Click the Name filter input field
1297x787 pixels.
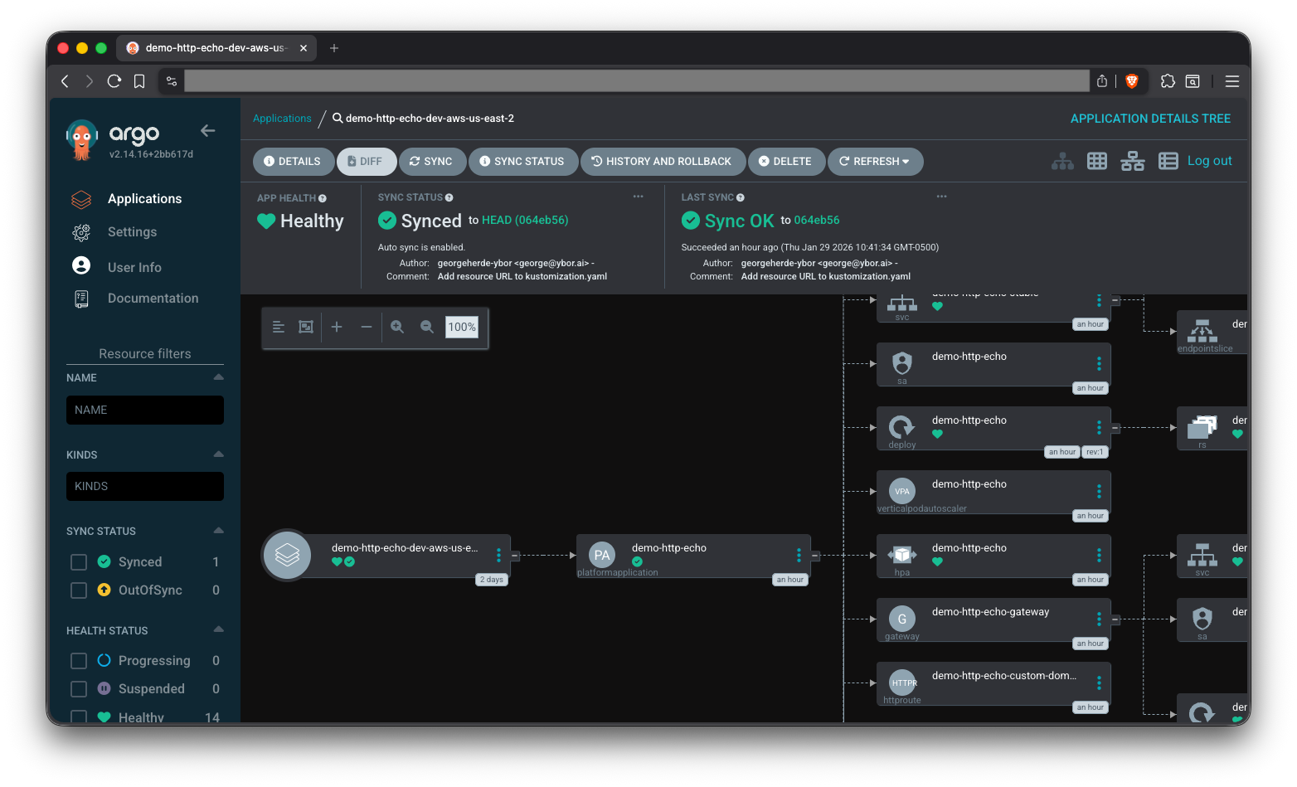point(145,410)
